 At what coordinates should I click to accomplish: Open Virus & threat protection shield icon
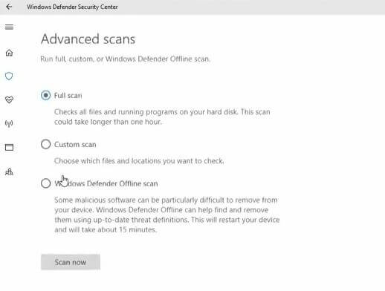tap(9, 76)
